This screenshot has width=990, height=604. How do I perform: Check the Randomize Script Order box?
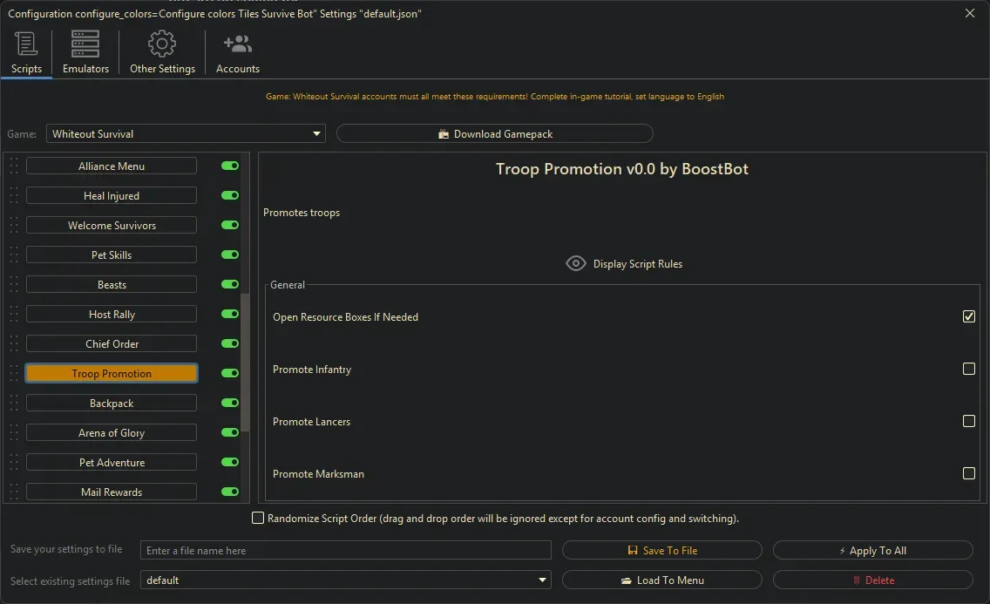tap(258, 519)
